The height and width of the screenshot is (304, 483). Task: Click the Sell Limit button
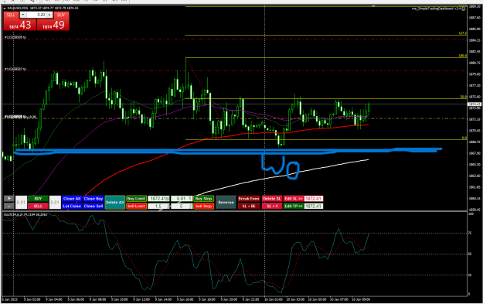point(136,206)
